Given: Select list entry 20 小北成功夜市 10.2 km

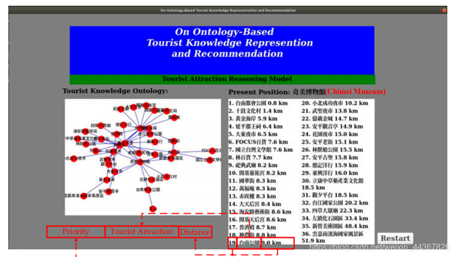Looking at the screenshot, I should click(x=335, y=103).
